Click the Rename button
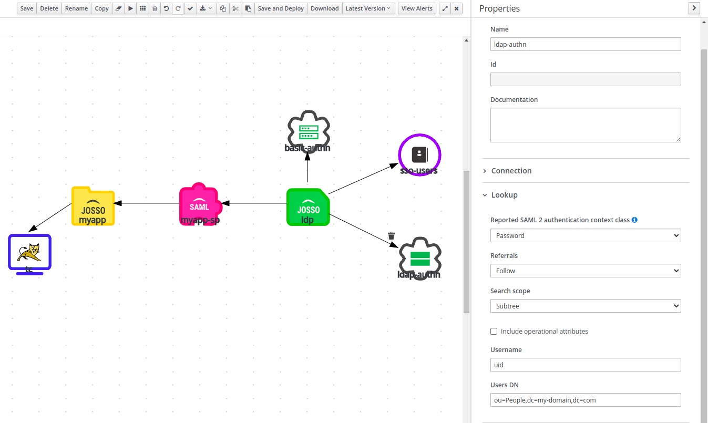This screenshot has height=423, width=708. 77,8
